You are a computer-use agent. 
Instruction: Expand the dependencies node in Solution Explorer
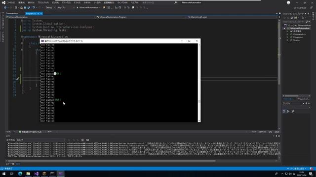[287, 31]
